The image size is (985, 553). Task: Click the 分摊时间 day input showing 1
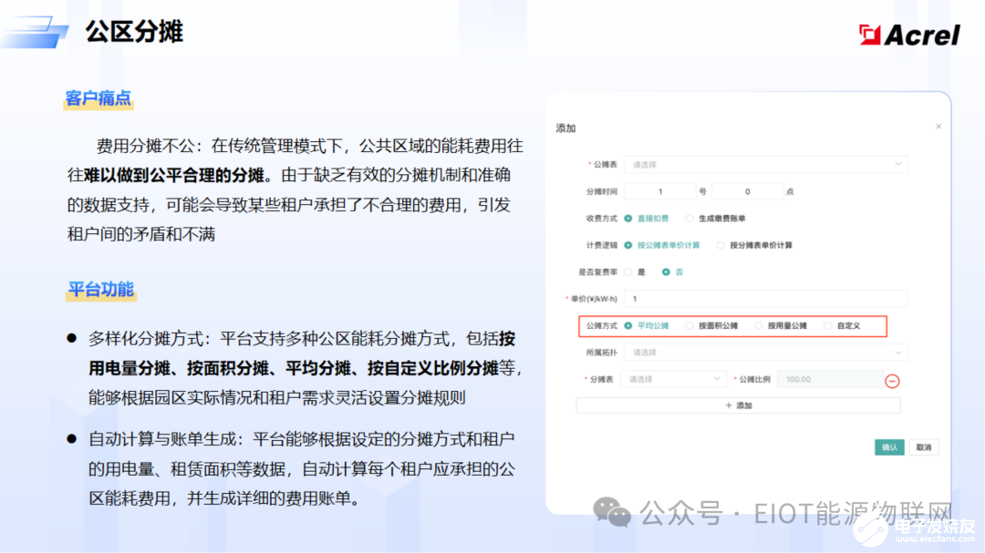coord(659,191)
